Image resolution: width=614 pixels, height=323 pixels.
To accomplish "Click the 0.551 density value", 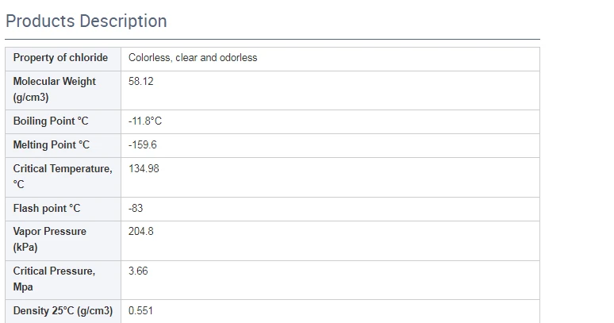I will [140, 311].
